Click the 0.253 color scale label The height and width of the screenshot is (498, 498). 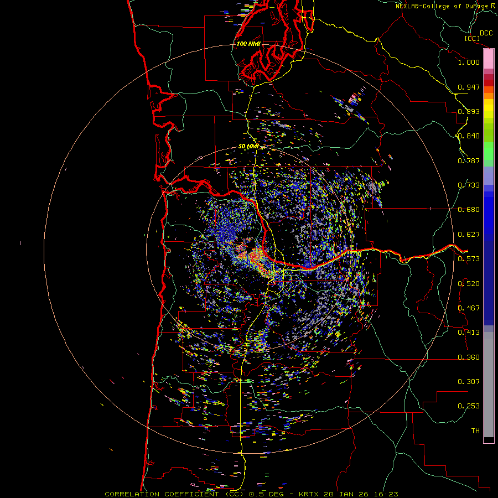point(469,406)
